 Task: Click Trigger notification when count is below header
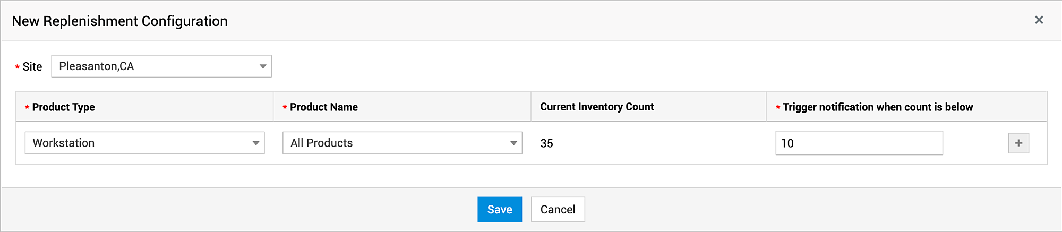click(x=877, y=107)
